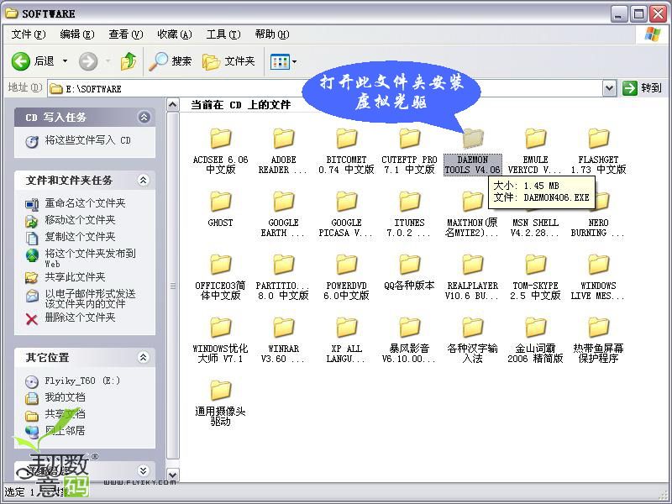Click the address field E:\SOFTWARE
Viewport: 672px width, 504px height.
[326, 89]
